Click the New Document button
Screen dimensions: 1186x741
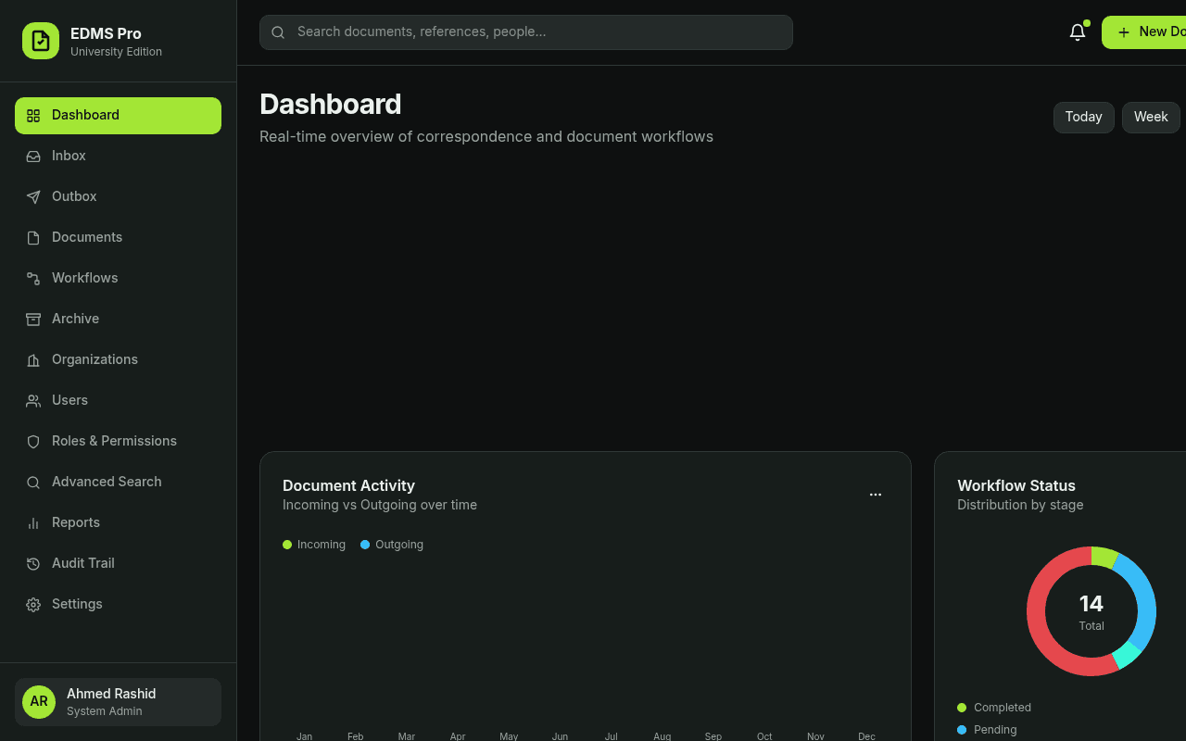(x=1145, y=32)
